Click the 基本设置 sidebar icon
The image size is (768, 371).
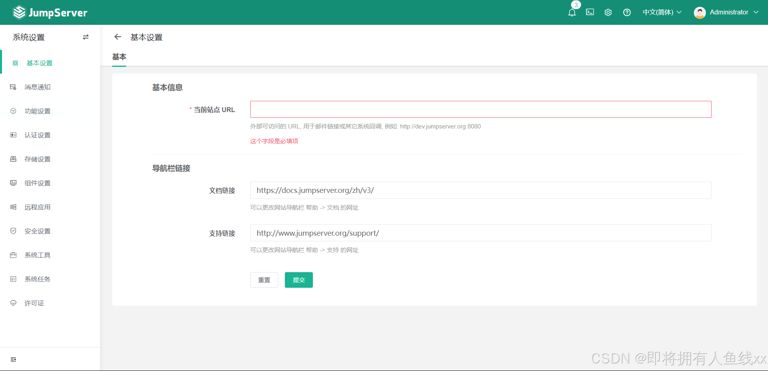15,63
